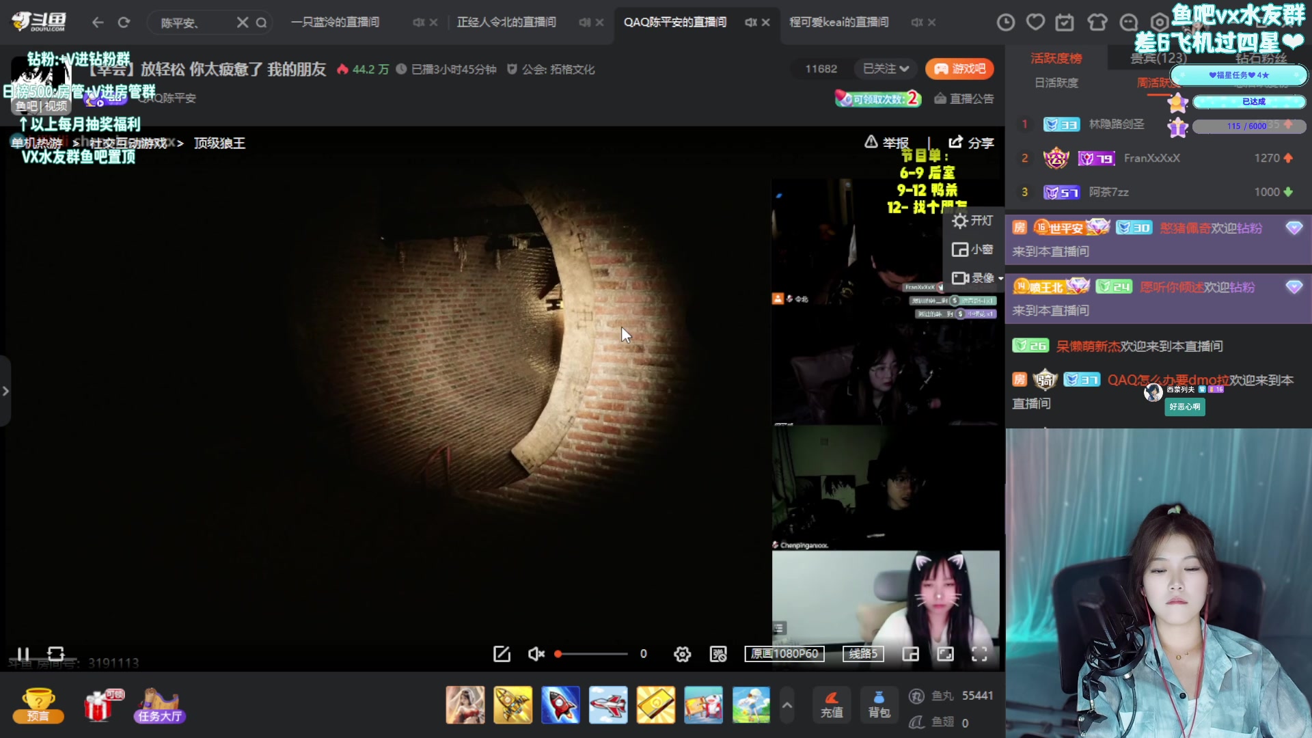Select the golden rocket gift icon
1312x738 pixels.
point(513,705)
